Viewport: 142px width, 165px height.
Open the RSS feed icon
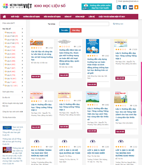[x=119, y=7]
